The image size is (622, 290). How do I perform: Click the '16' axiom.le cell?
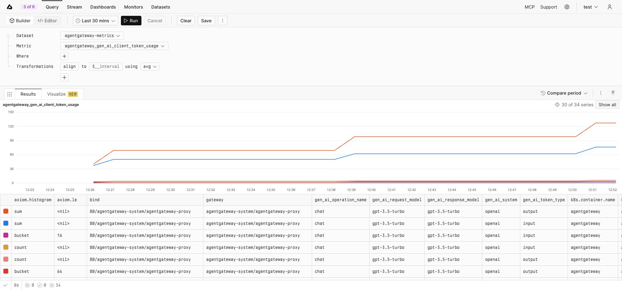click(71, 235)
